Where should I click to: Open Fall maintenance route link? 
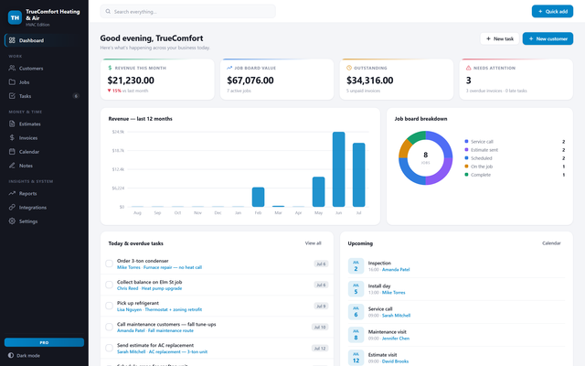[171, 330]
